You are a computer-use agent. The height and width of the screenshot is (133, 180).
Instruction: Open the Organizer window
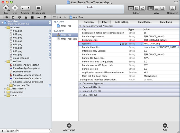[x=173, y=8]
